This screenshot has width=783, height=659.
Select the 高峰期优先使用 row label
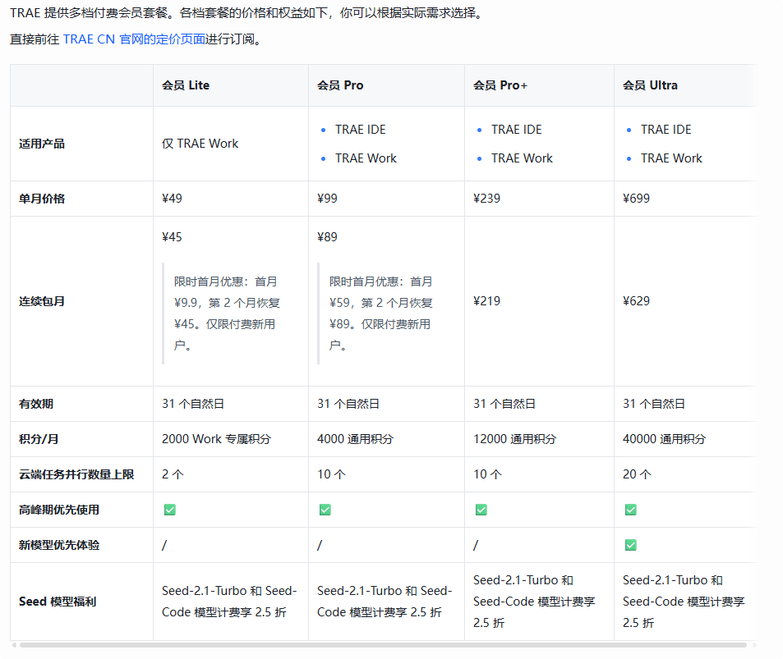59,510
